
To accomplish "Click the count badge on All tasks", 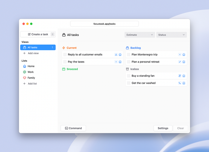I will click(52, 47).
